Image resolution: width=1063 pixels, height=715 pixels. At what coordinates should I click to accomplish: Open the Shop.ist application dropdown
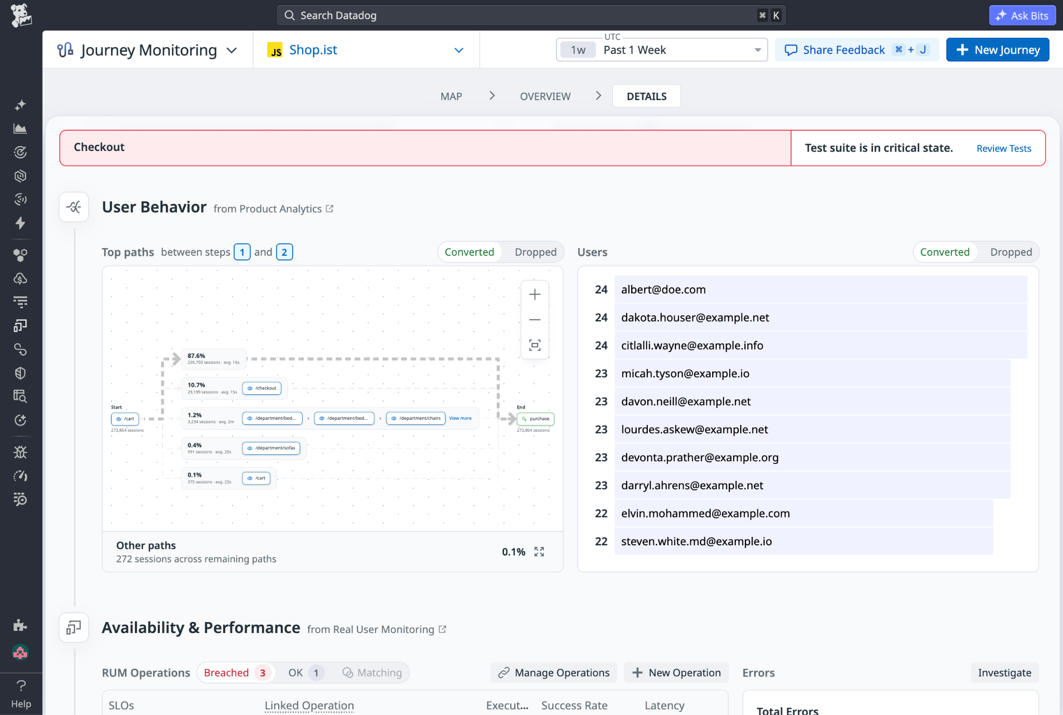pos(366,50)
